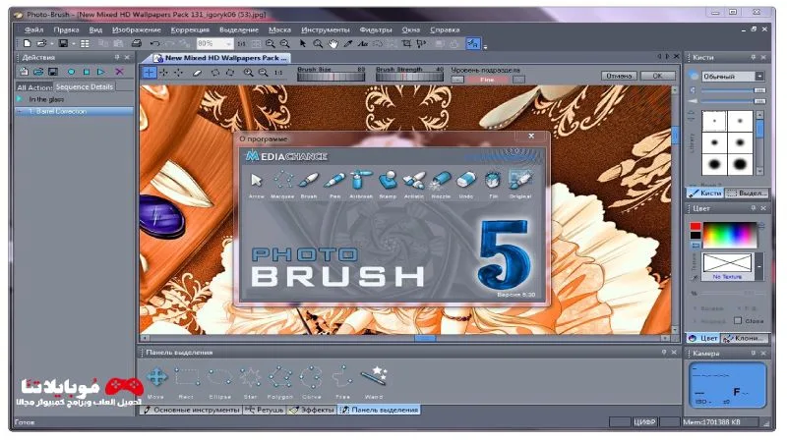787x442 pixels.
Task: Toggle the highlighted blue button at main toolbar end
Action: click(473, 43)
